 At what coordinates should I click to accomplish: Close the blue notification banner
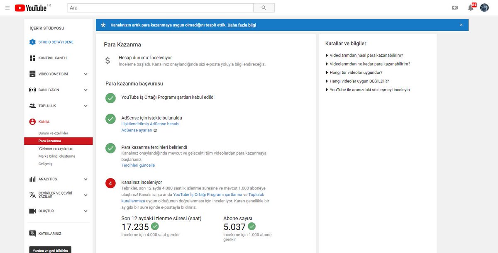point(461,25)
